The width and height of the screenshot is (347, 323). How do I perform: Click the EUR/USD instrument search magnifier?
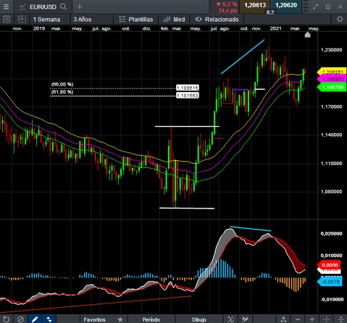coord(63,7)
